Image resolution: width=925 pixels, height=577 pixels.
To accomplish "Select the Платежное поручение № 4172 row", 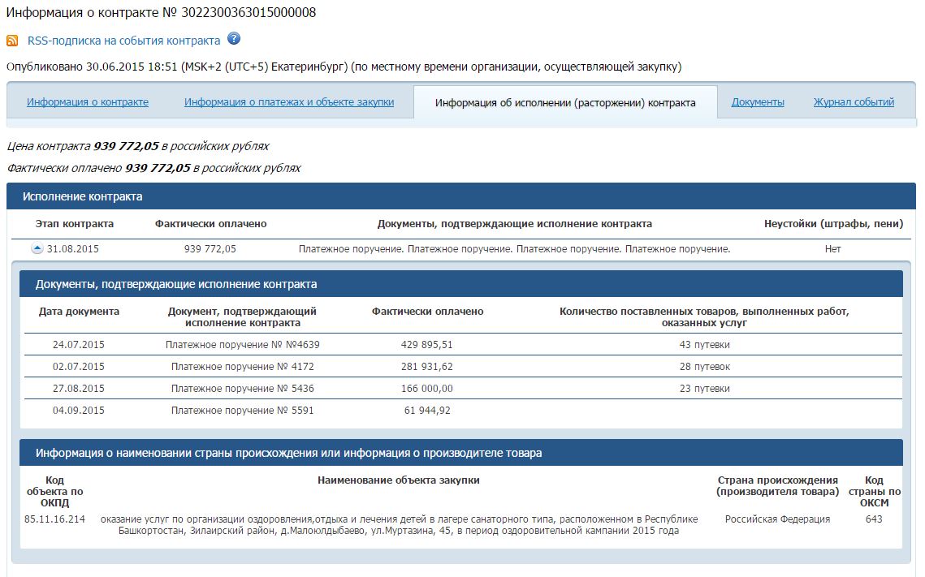I will [242, 367].
